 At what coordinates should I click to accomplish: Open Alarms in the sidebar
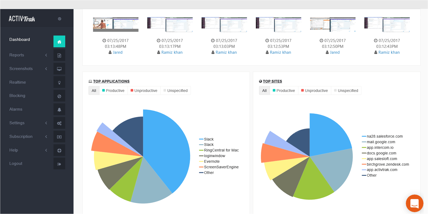(x=16, y=109)
